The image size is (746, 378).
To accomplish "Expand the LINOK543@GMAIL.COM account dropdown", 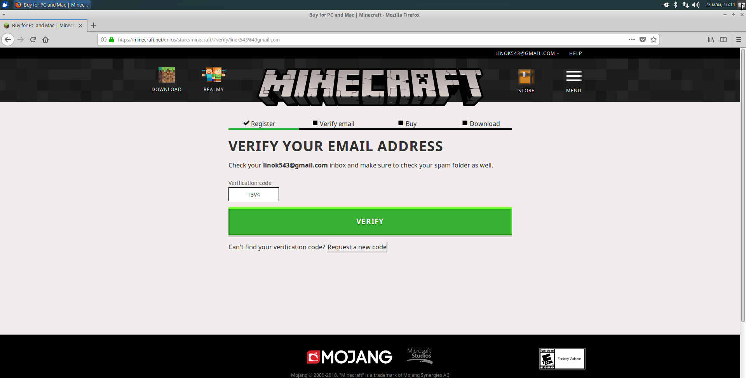I will [x=527, y=54].
